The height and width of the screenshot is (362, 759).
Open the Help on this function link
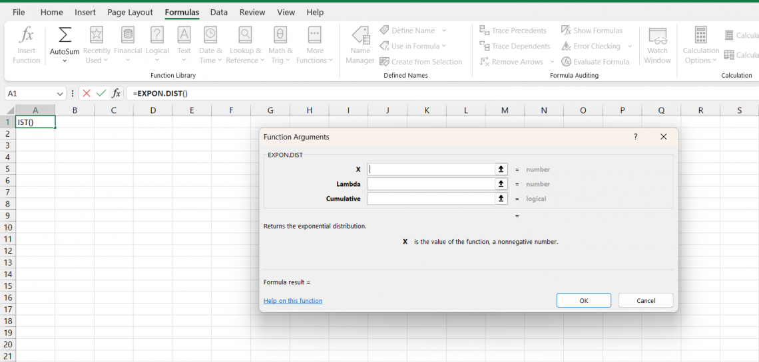pos(293,301)
